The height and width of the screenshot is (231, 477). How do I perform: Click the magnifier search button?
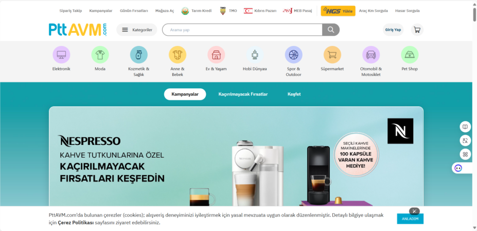[x=331, y=30]
